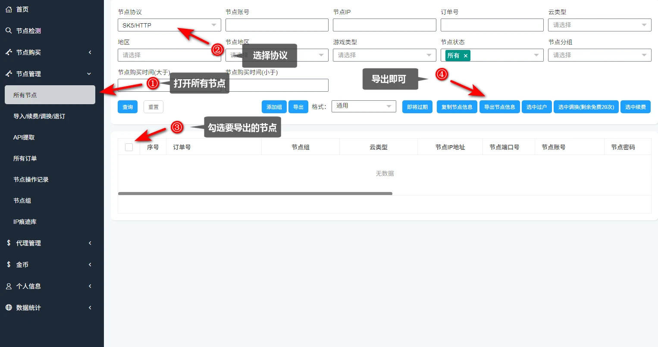
Task: Click the 节点购买 sidebar icon
Action: tap(9, 52)
